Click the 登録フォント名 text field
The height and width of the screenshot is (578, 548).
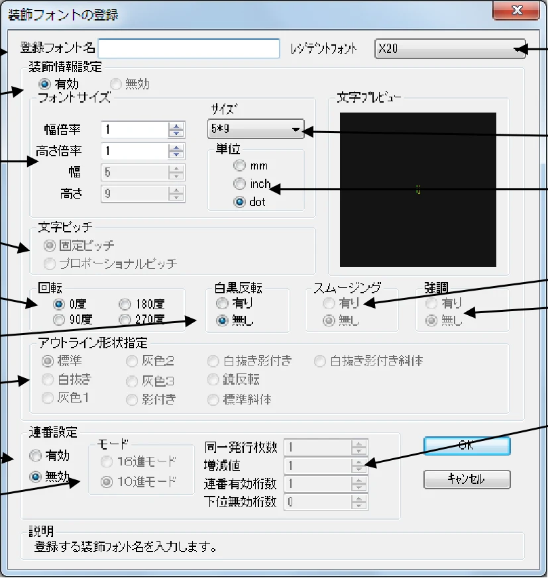189,48
